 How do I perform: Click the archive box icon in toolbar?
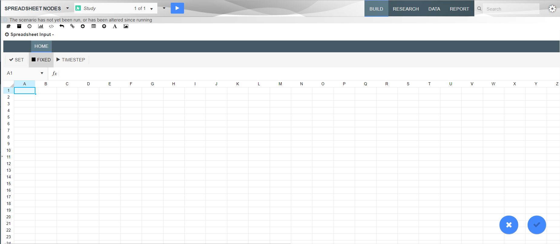click(x=19, y=26)
